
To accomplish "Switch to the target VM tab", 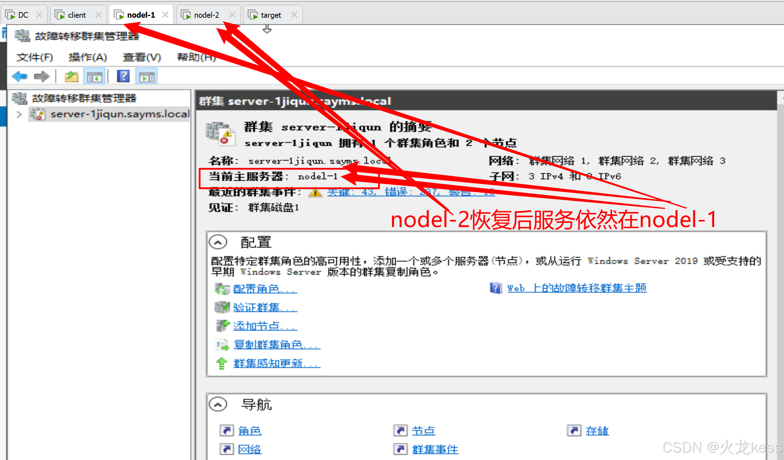I will (270, 15).
